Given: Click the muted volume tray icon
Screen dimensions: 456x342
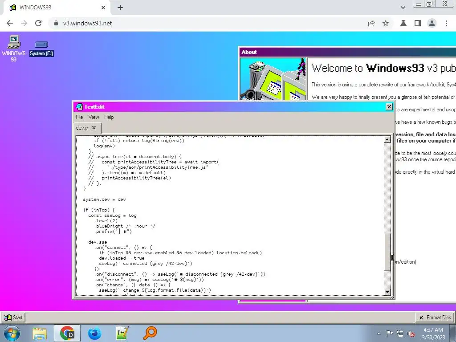Looking at the screenshot, I should [411, 334].
